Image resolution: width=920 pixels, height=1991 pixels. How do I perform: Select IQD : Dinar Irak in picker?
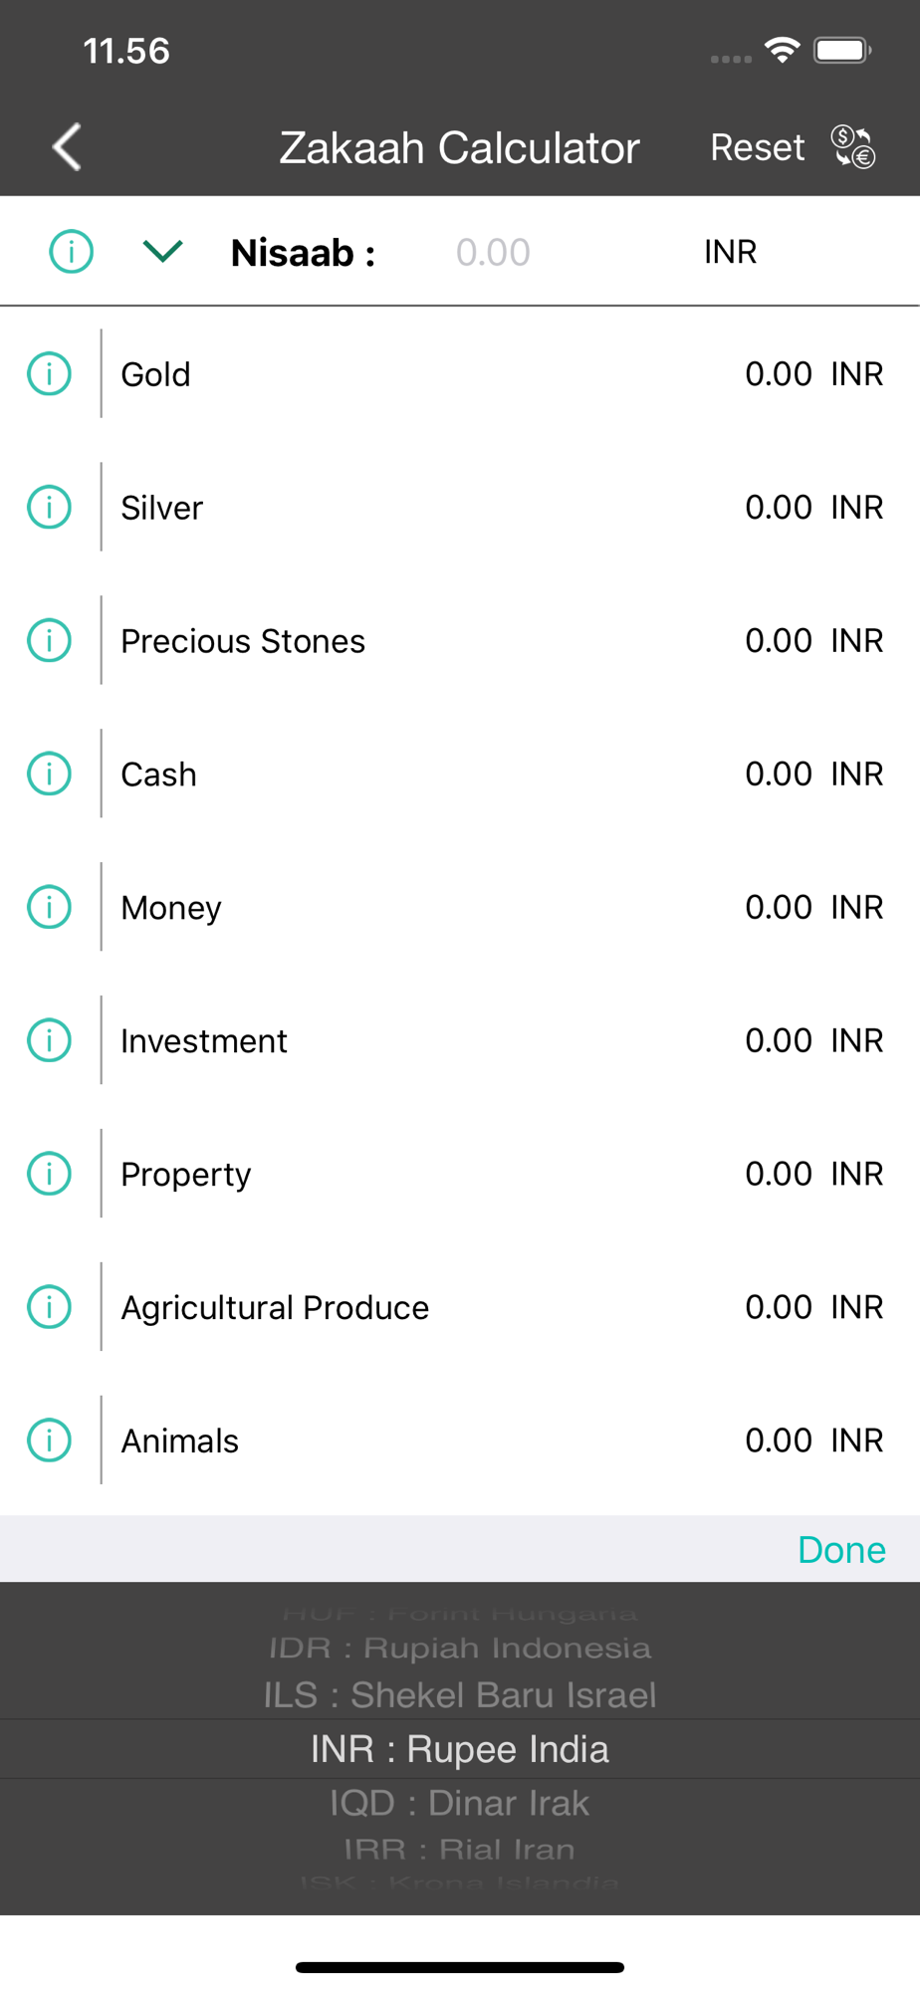(460, 1804)
